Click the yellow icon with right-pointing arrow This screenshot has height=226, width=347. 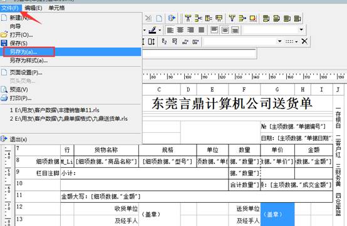click(x=242, y=18)
